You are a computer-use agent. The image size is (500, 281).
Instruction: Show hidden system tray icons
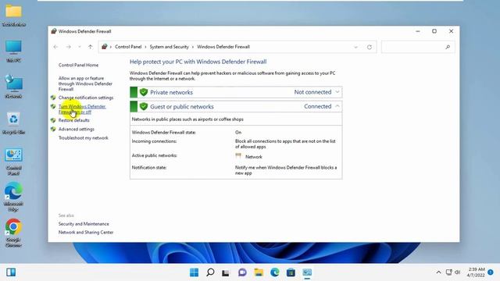tap(439, 272)
